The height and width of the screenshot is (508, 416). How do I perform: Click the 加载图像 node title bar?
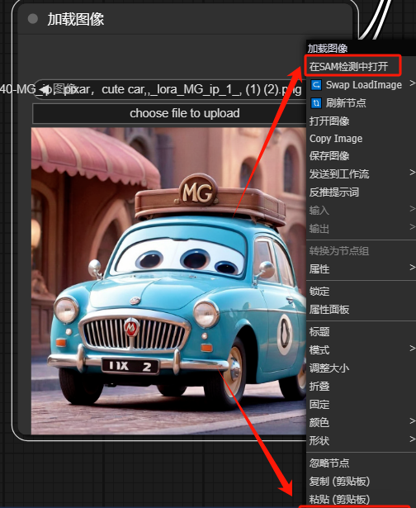click(185, 19)
